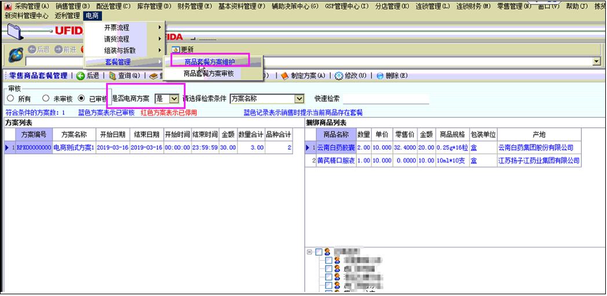Select the 电商测试方案1 plan row
The image size is (607, 296).
(x=148, y=147)
